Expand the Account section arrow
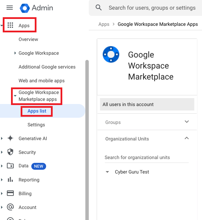Viewport: 202px width, 220px height. coord(2,207)
